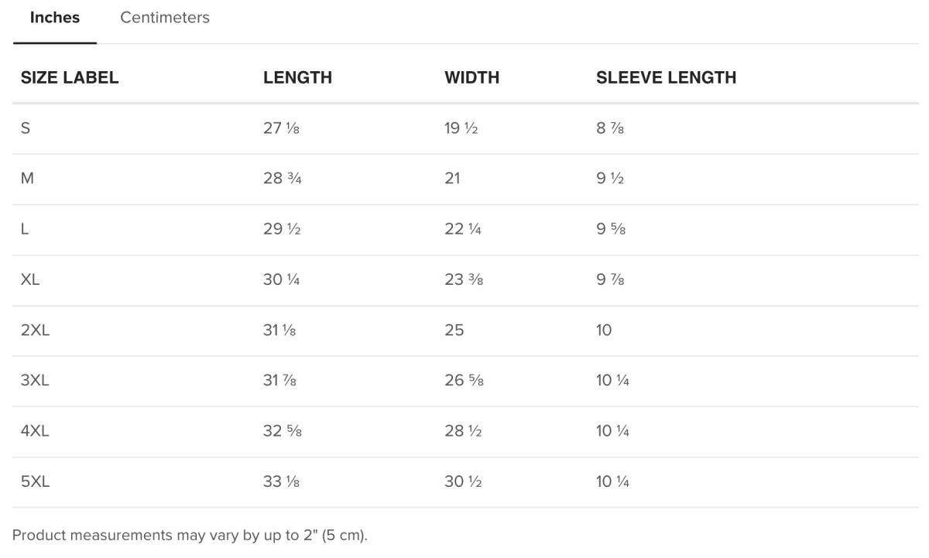Screen dimensions: 929x558
Task: Select the XL size row label
Action: [30, 280]
